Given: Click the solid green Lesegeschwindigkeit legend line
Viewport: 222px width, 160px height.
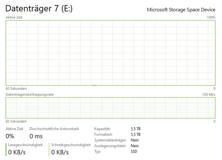Looking at the screenshot, I should pyautogui.click(x=6, y=149).
